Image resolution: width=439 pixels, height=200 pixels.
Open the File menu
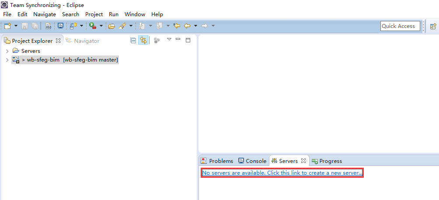7,14
